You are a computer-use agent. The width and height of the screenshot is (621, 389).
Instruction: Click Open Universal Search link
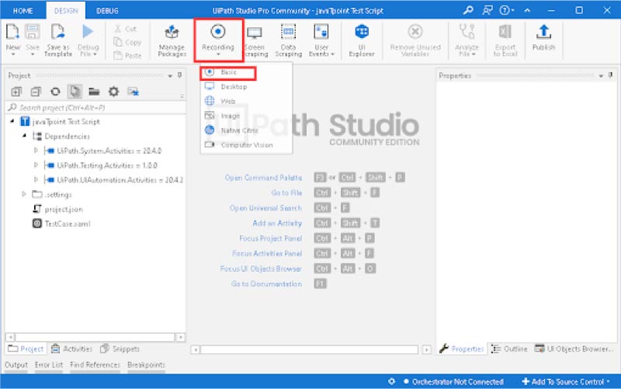(265, 208)
